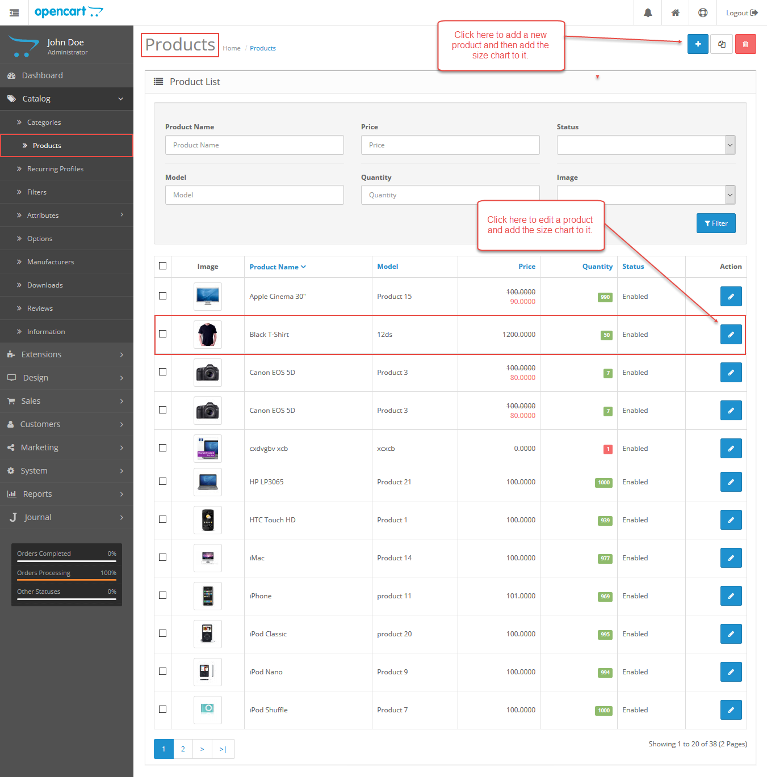Click the Model filter field
767x777 pixels.
point(254,195)
